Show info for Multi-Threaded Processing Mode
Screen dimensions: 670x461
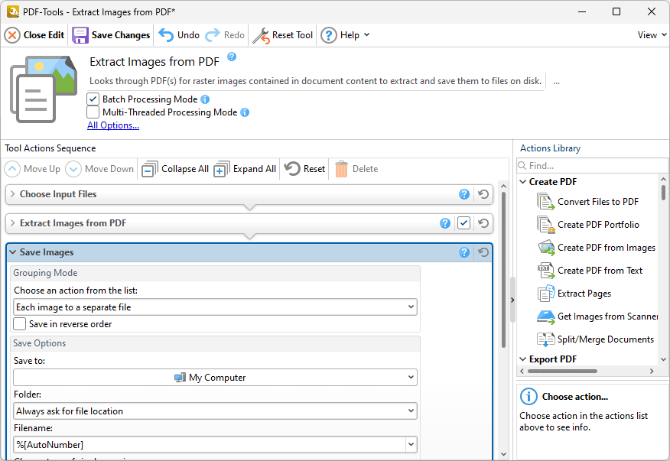245,112
